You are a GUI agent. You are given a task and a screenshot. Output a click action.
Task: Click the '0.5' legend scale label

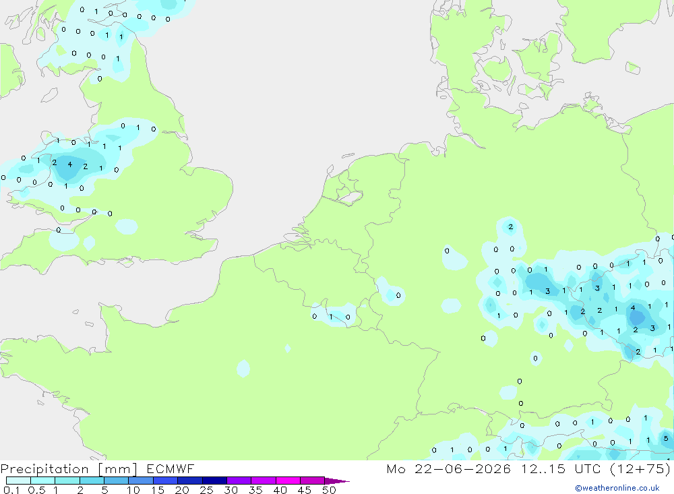tap(36, 490)
